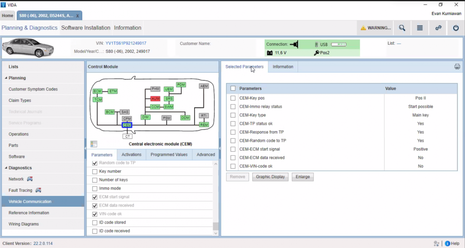Viewport: 465px width, 248px height.
Task: Click the legend icon below module diagram
Action: (x=93, y=144)
